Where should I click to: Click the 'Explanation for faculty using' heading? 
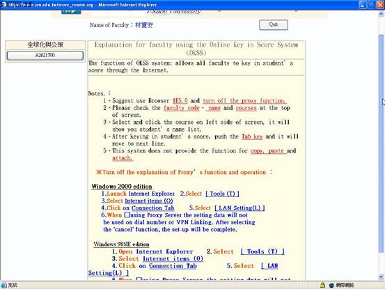coord(196,49)
